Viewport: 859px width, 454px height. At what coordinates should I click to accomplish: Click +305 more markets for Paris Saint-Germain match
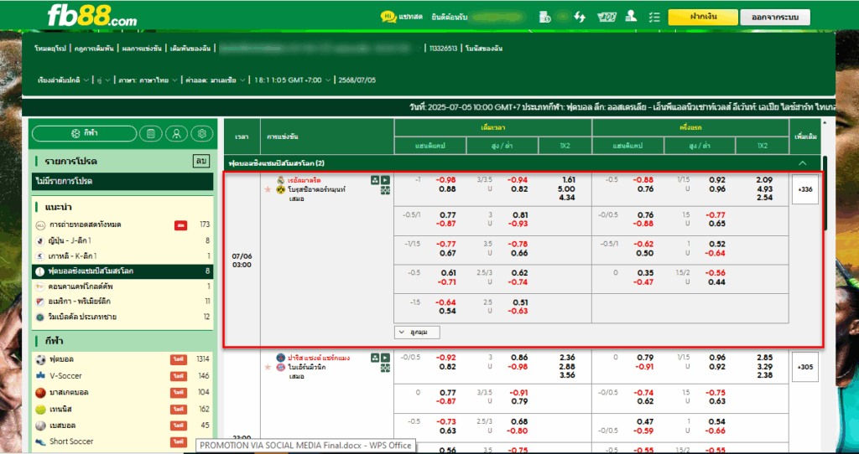805,367
